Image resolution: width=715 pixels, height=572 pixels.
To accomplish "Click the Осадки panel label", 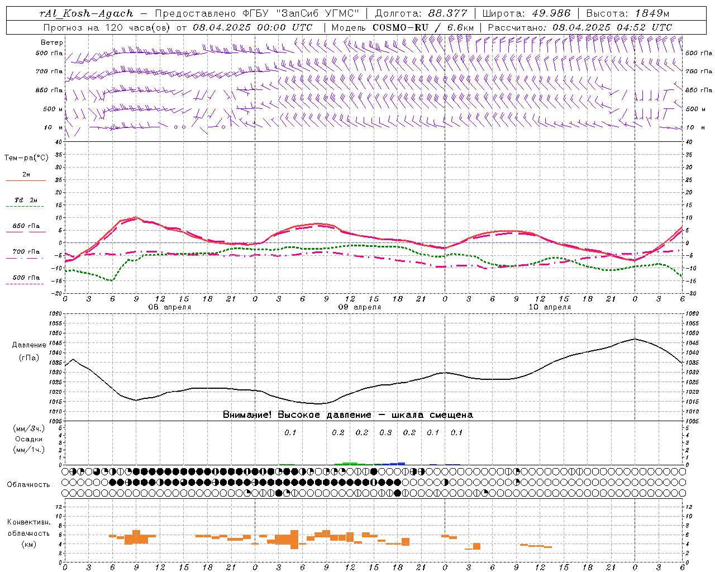I will pos(29,439).
